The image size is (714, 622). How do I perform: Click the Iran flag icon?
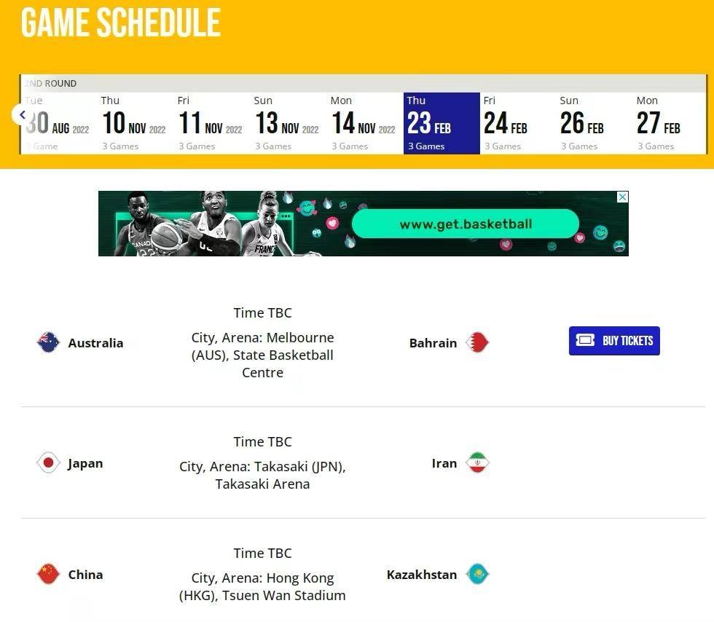click(477, 462)
